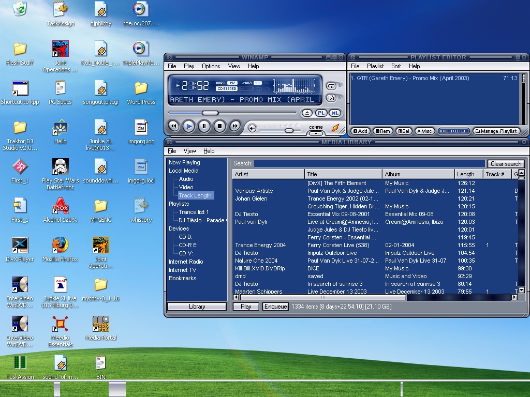The image size is (530, 397).
Task: Select the CD-R E: device
Action: pyautogui.click(x=188, y=245)
